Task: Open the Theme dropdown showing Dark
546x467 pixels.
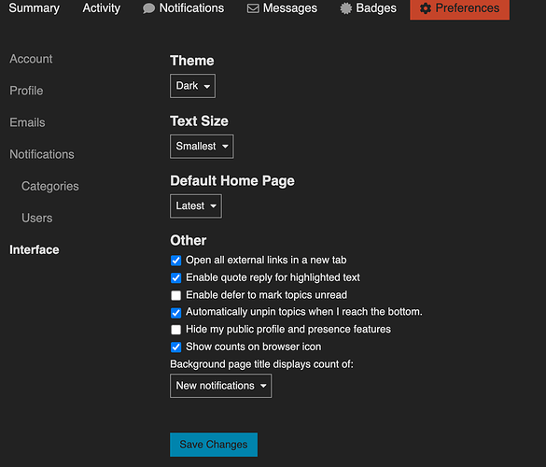Action: (192, 86)
